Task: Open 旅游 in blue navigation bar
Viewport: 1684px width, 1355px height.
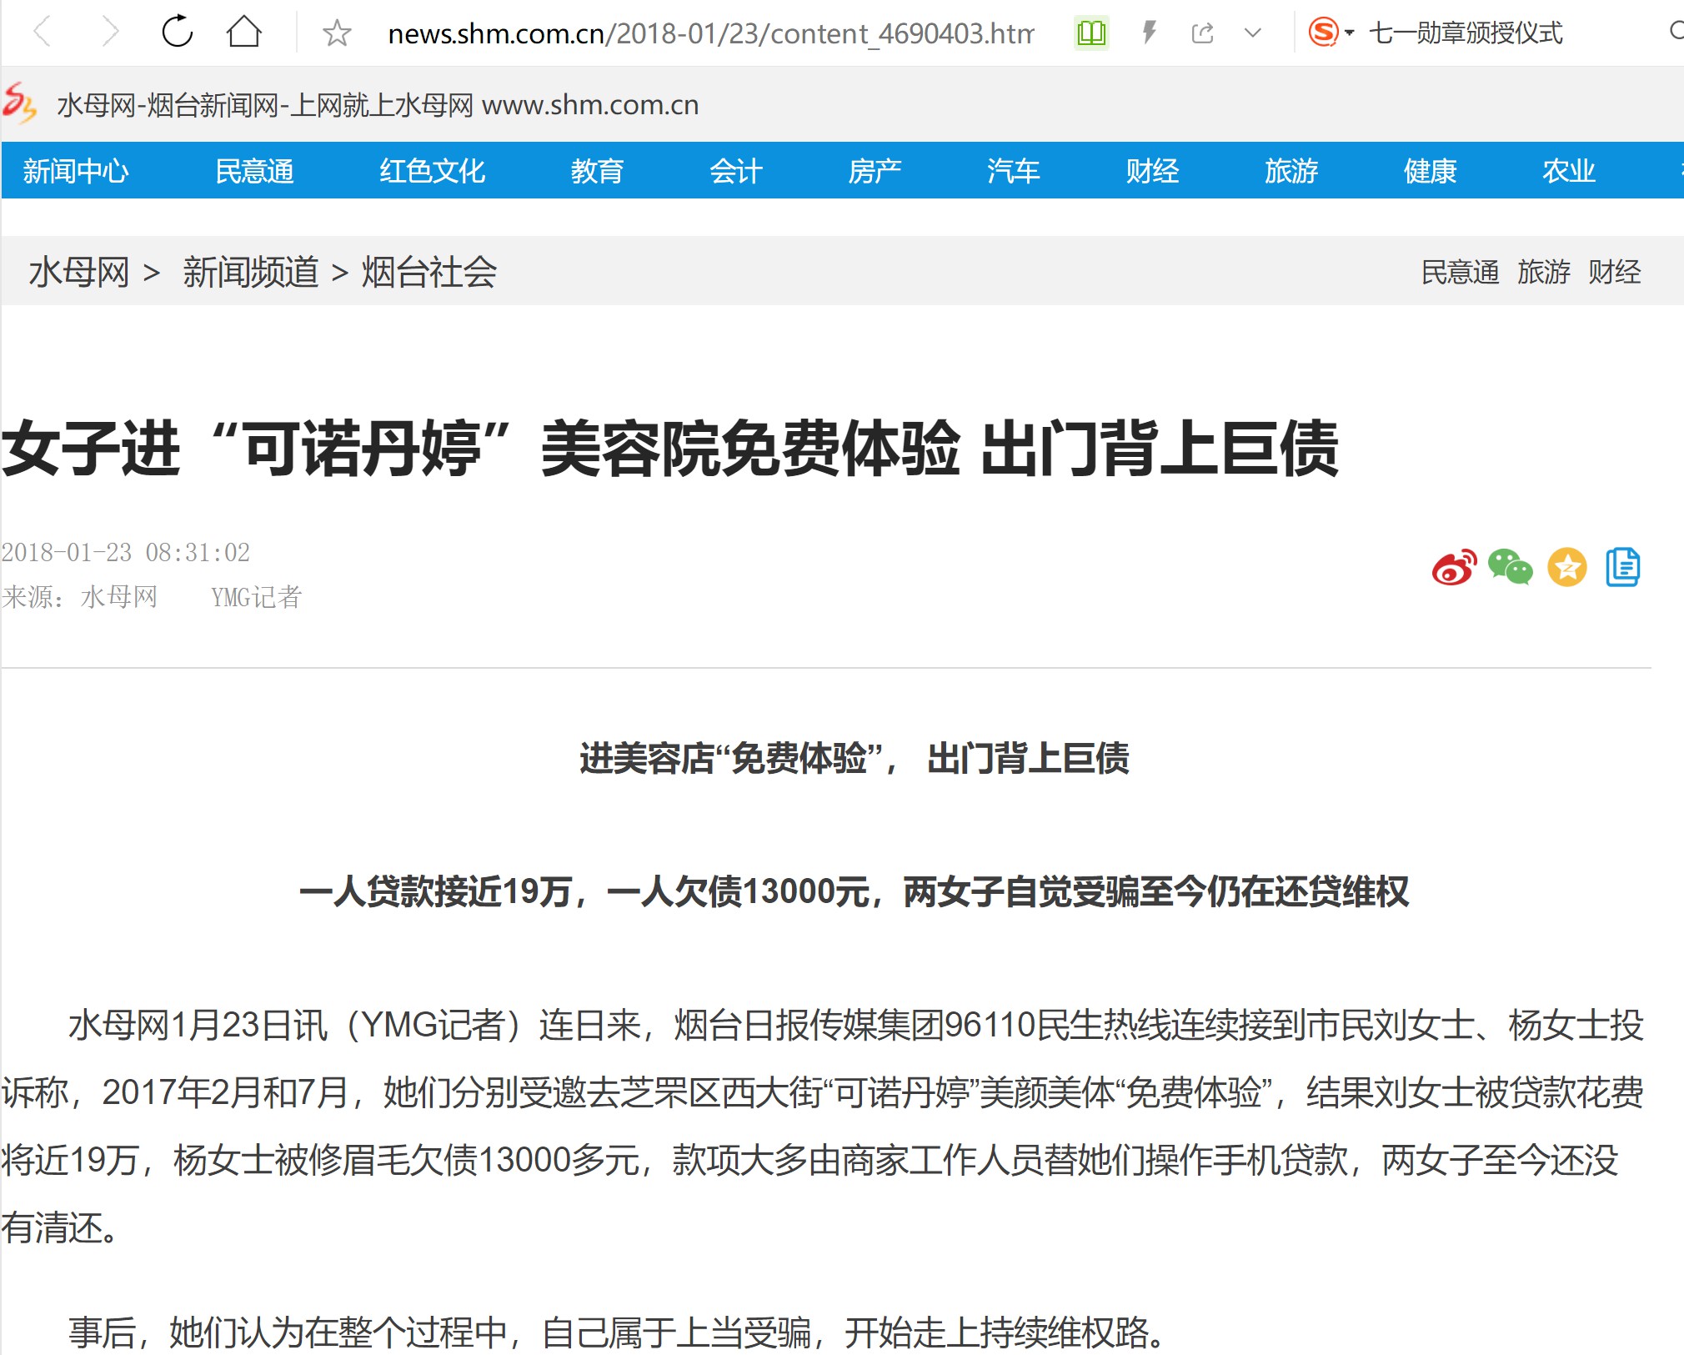Action: pyautogui.click(x=1291, y=171)
